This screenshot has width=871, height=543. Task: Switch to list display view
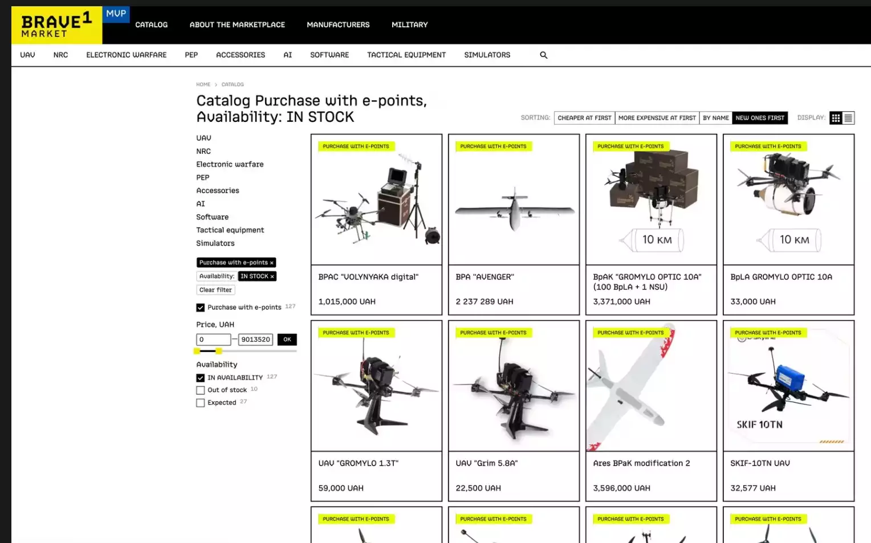(848, 118)
